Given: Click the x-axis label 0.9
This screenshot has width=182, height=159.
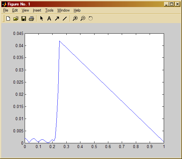Looking at the screenshot, I should pos(150,147).
